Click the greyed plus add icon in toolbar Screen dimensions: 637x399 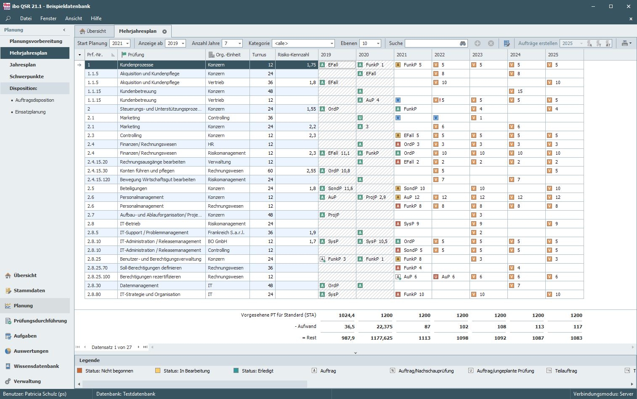pyautogui.click(x=478, y=43)
